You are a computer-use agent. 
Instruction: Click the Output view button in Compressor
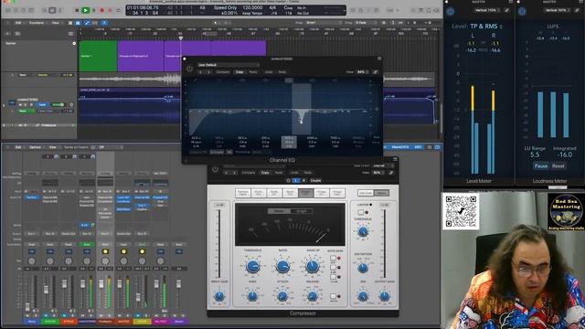point(381,193)
